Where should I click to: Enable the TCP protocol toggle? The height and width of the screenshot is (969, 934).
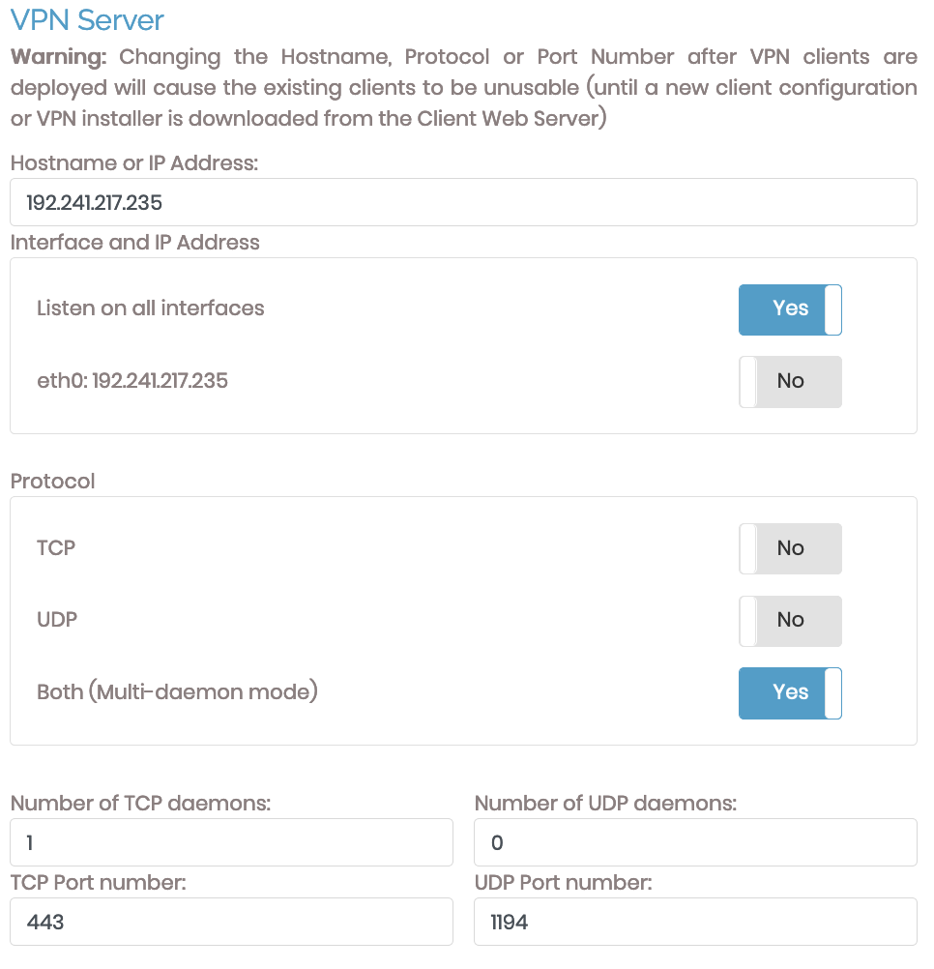click(x=790, y=547)
